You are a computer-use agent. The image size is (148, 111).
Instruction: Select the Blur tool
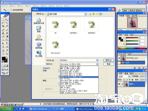point(3,39)
